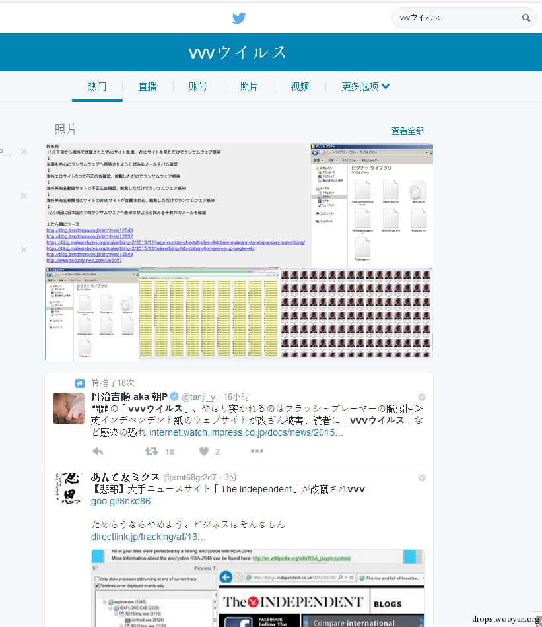542x627 pixels.
Task: Retweet the tanji_y tweet
Action: tap(152, 451)
